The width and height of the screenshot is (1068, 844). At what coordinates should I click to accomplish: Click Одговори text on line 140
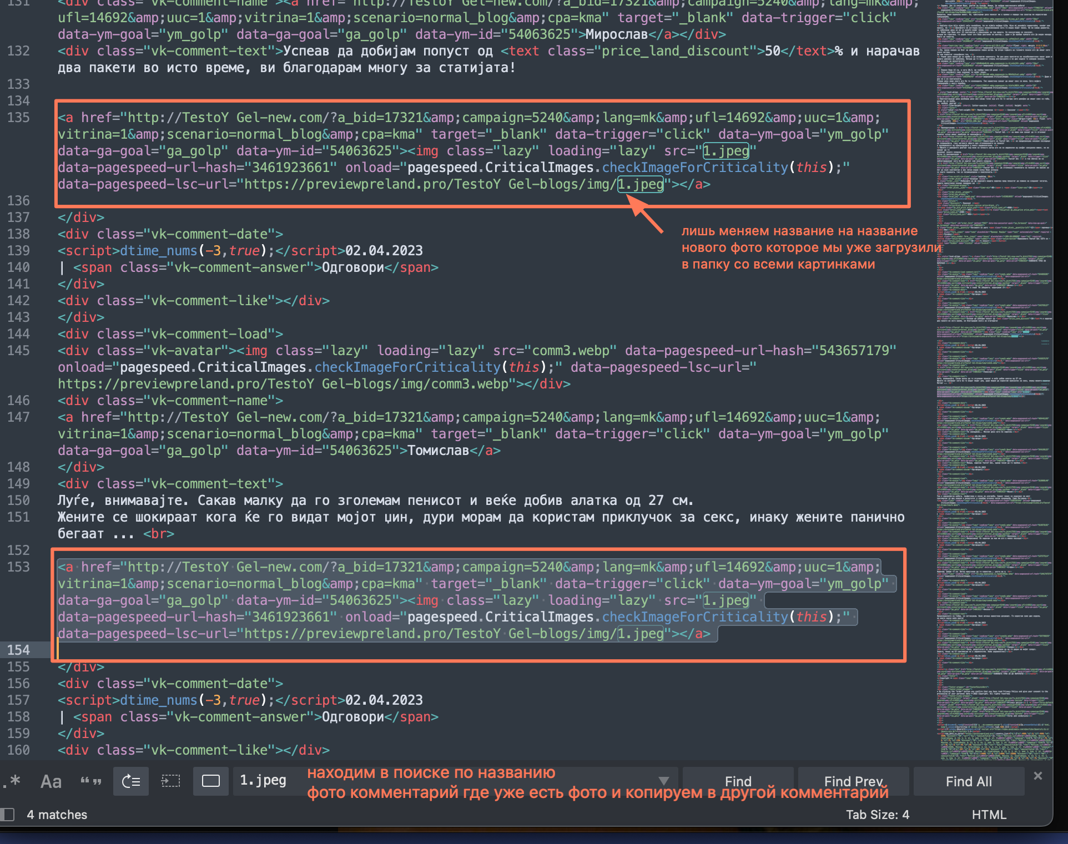[x=353, y=267]
